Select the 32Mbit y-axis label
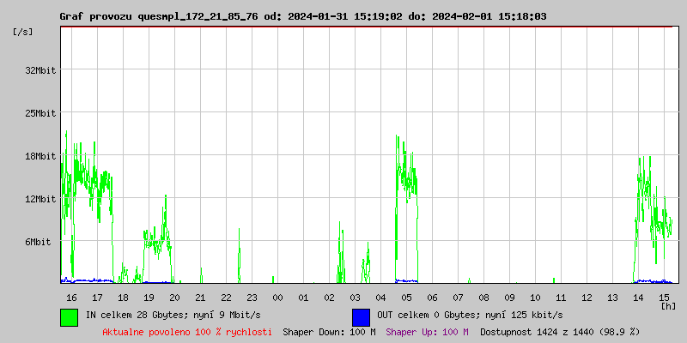The image size is (687, 343). (40, 70)
